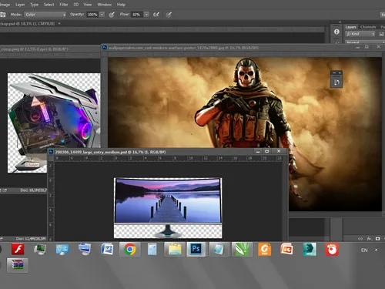Toggle the Brush panel icon in options bar
385x289 pixels.
click(3, 15)
